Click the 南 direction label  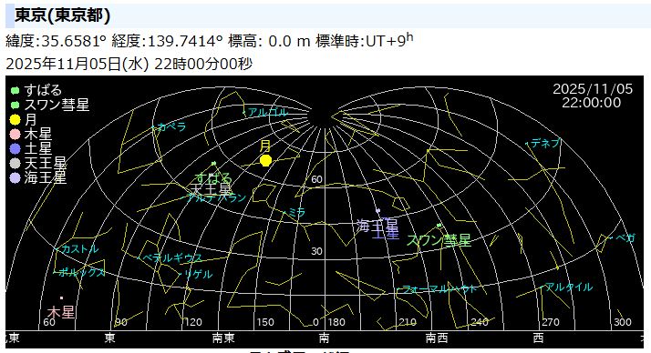pos(325,338)
